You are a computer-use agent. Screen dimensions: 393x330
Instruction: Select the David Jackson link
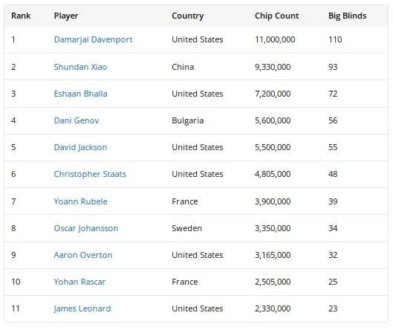[x=80, y=147]
